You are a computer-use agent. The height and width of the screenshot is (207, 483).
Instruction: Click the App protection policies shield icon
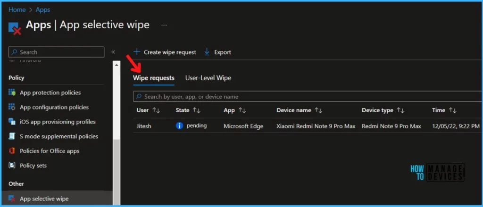12,92
